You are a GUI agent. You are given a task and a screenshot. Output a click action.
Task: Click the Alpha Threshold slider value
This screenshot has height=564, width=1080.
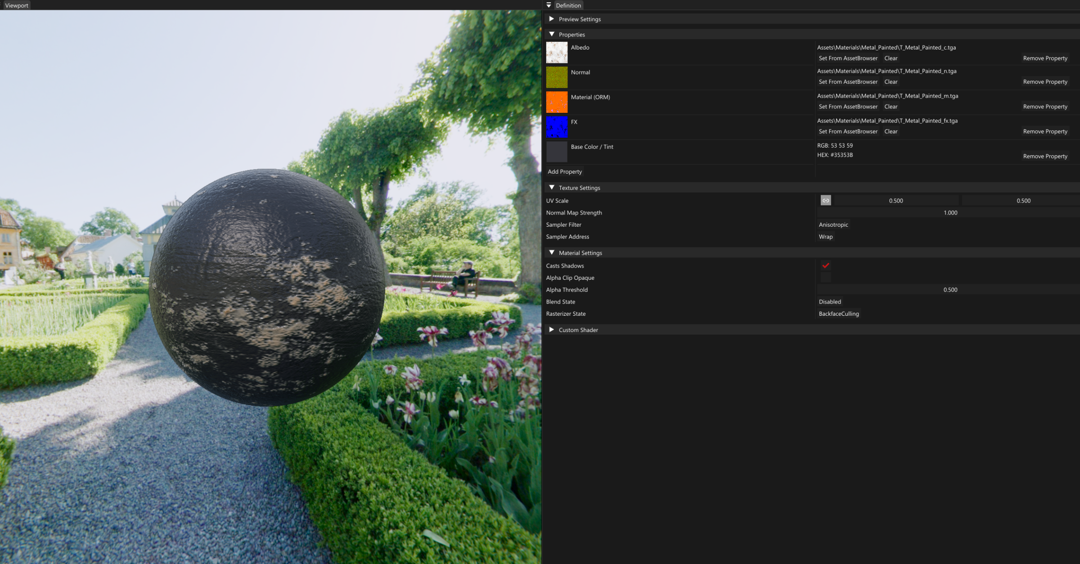point(950,290)
